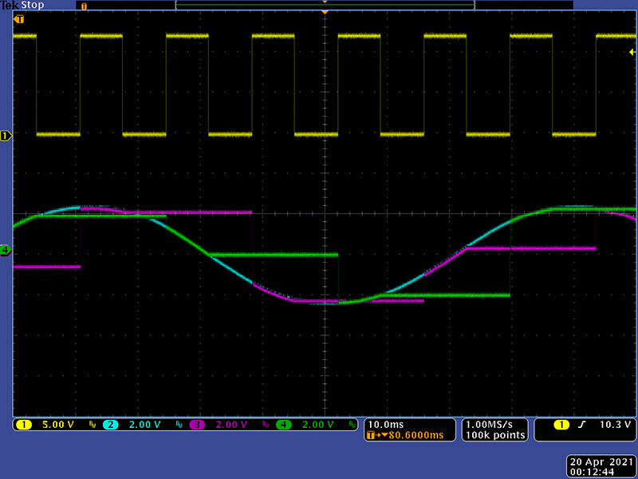Screen dimensions: 638x479
Task: Select the magenta channel 3 badge
Action: (198, 425)
